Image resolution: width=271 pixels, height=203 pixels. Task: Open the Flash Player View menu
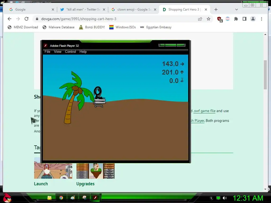point(57,52)
